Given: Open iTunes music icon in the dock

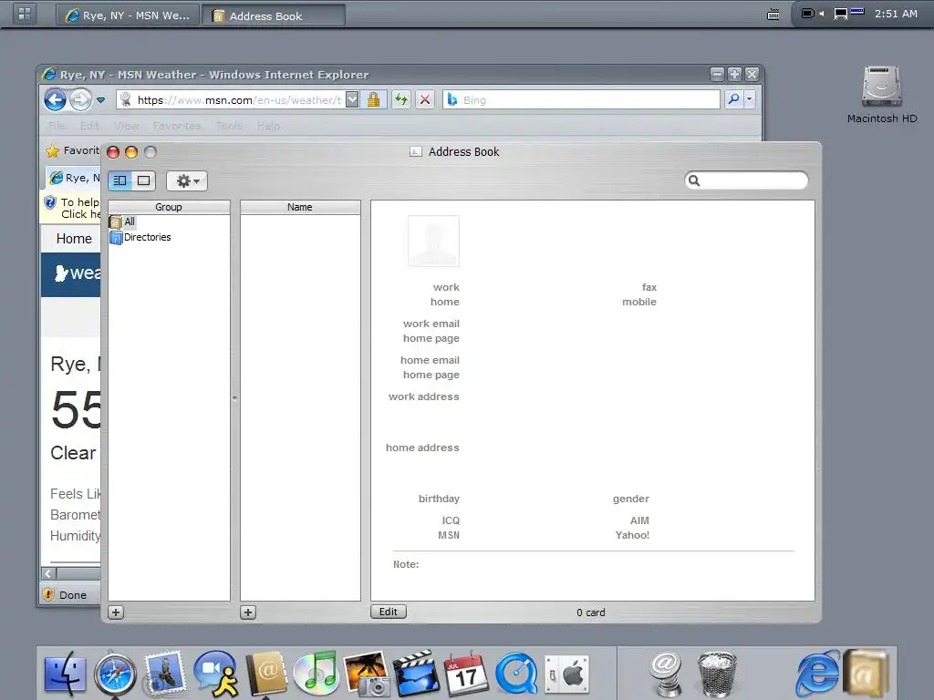Looking at the screenshot, I should (316, 674).
